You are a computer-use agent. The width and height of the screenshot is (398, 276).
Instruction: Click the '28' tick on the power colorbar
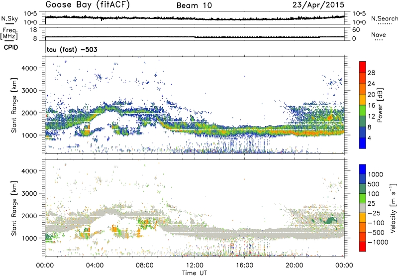tap(371, 73)
